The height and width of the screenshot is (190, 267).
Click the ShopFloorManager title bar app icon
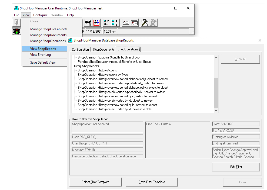(16, 8)
